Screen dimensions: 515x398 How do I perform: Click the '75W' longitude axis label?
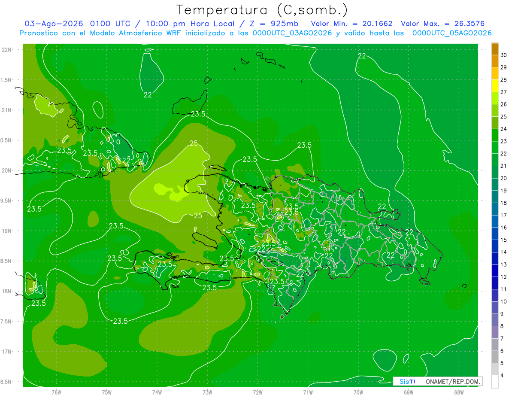tap(107, 392)
